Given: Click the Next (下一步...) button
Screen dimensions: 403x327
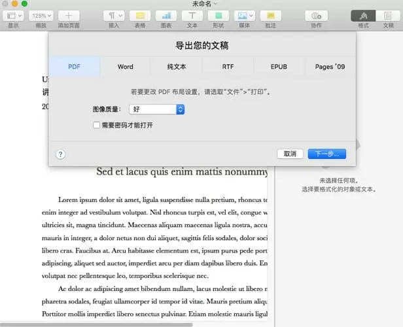Looking at the screenshot, I should (327, 154).
